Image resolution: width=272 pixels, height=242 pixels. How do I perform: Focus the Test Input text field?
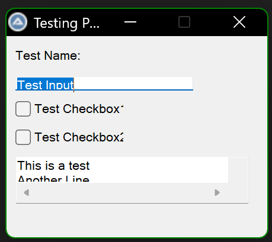104,83
